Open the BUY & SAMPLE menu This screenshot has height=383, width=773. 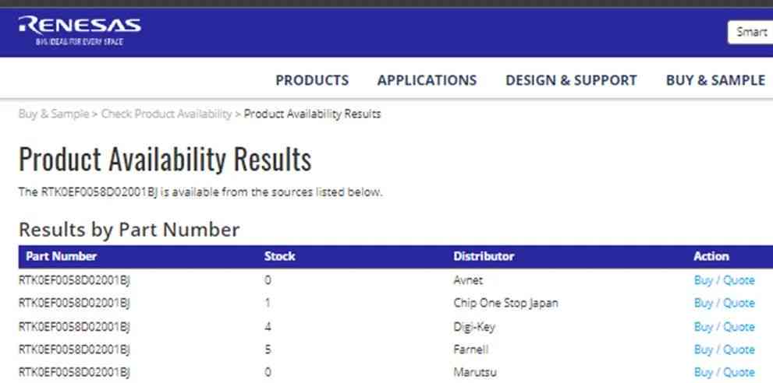715,80
